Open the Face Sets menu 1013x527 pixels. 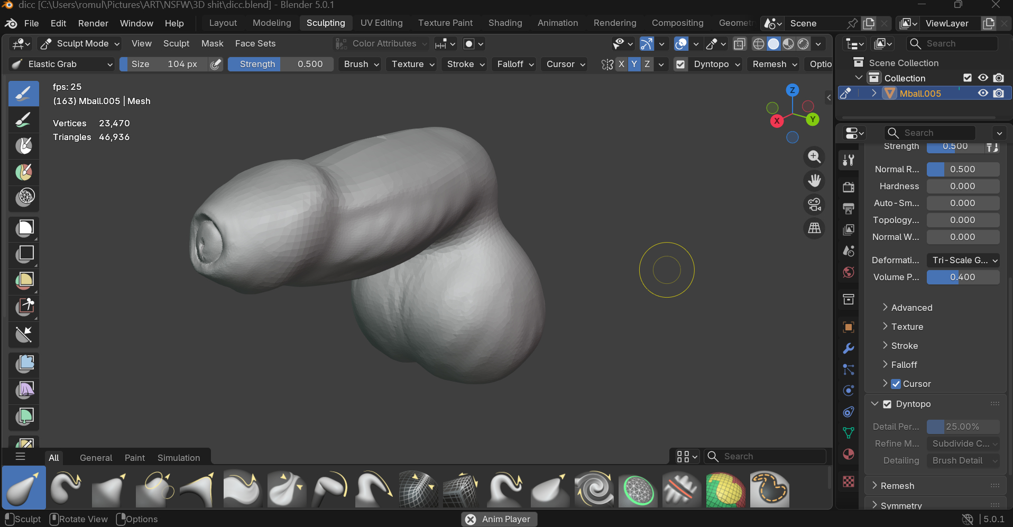click(255, 44)
